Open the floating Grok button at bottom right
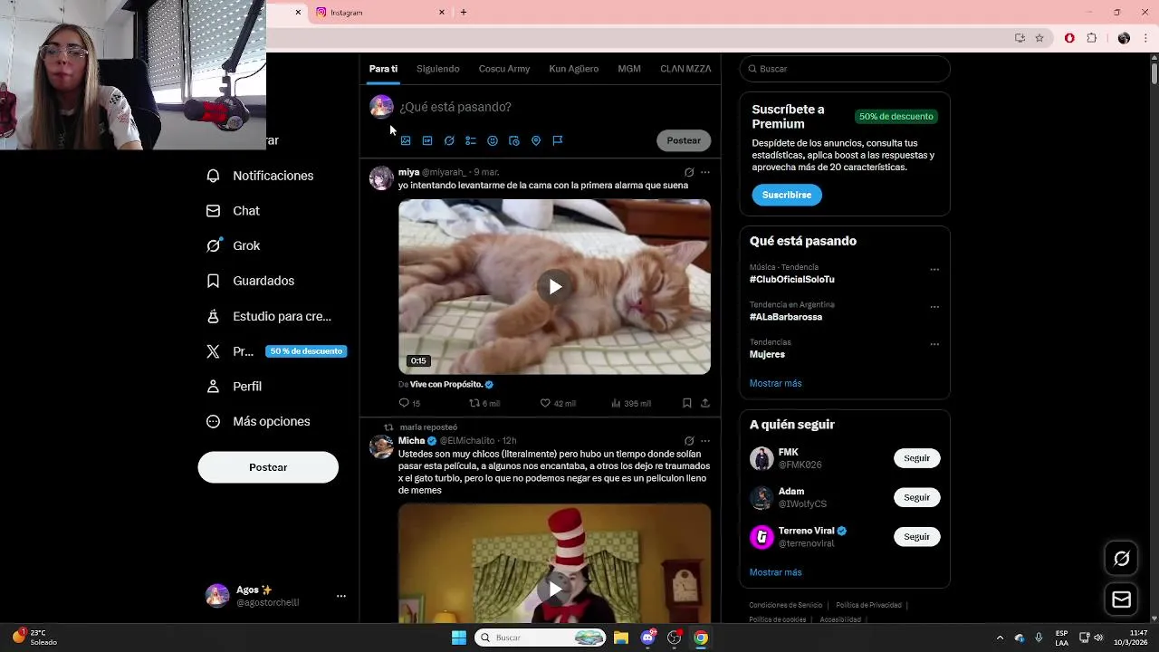Screen dimensions: 1159x652 [1122, 559]
